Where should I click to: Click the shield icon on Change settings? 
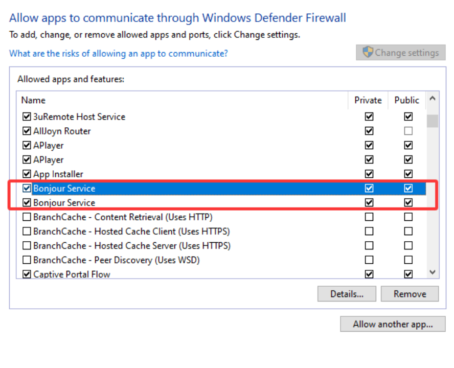click(367, 52)
